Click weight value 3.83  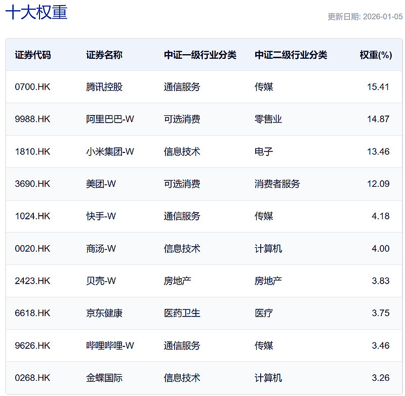[381, 281]
